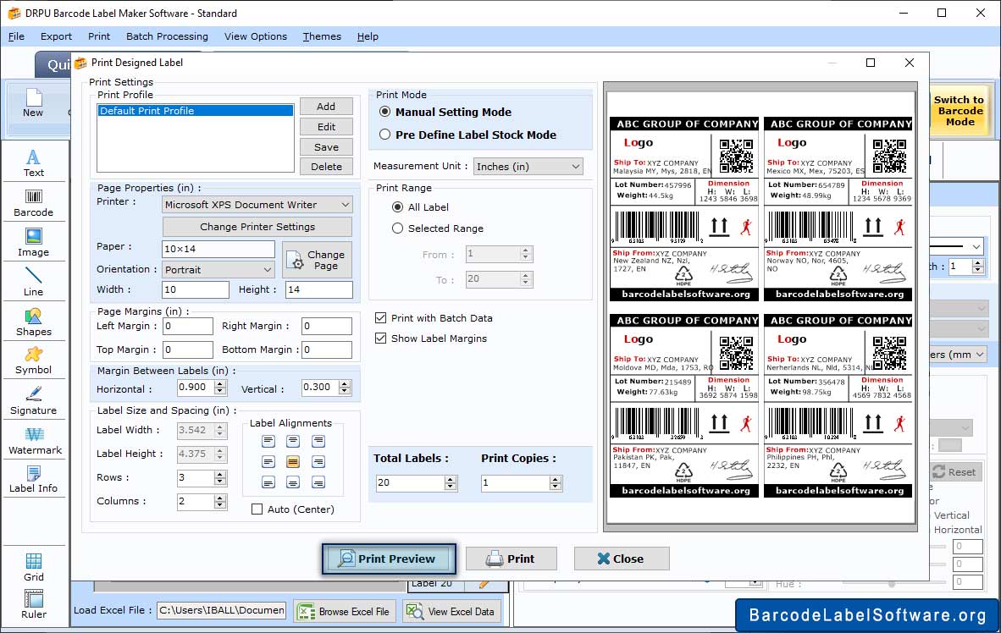Increase Vertical margin between labels

tap(345, 383)
